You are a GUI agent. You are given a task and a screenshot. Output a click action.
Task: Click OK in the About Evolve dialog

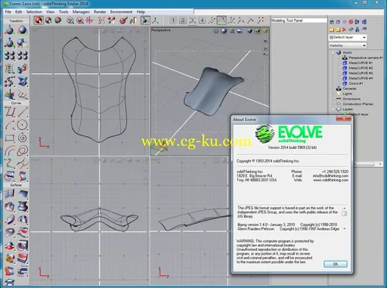pyautogui.click(x=336, y=264)
